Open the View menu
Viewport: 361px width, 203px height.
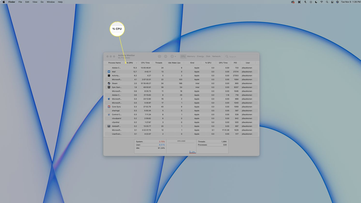click(35, 2)
